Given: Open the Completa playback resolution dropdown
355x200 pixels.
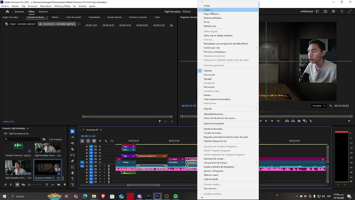Looking at the screenshot, I should coord(319,106).
